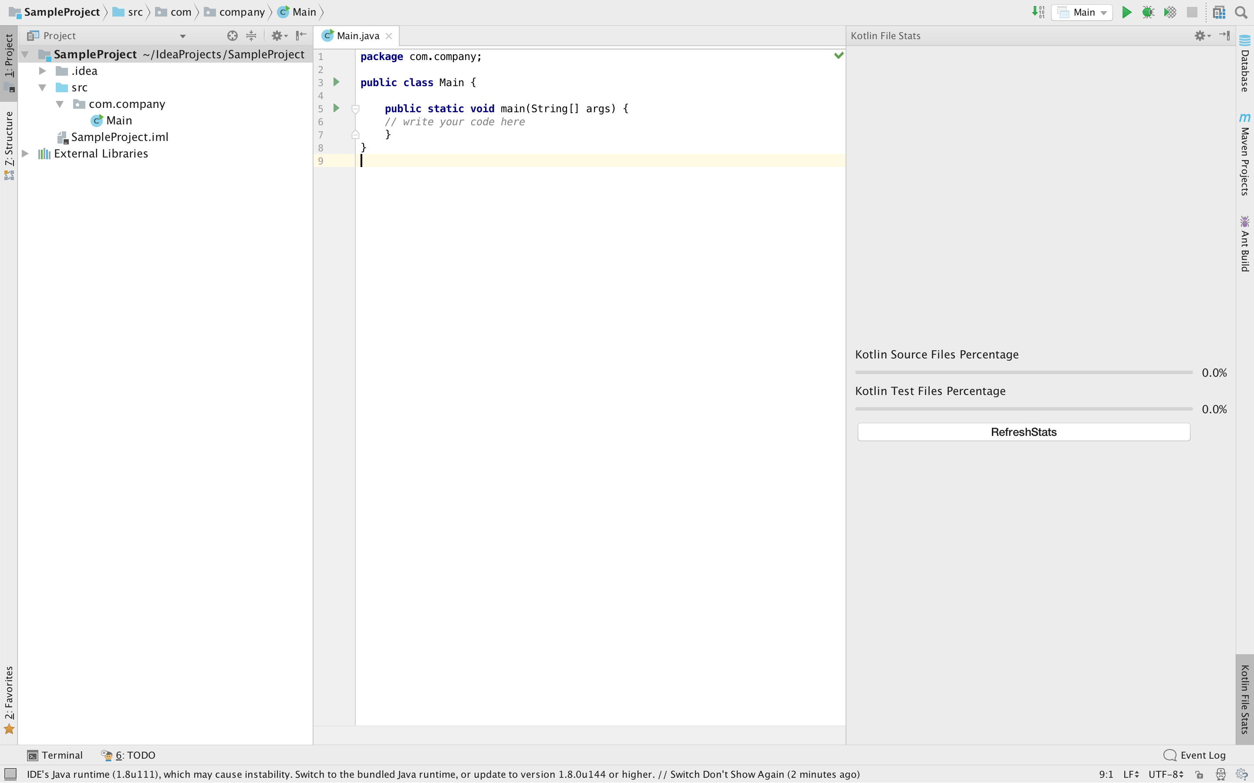Open Kotlin File Stats settings gear
This screenshot has height=783, width=1254.
pyautogui.click(x=1202, y=36)
